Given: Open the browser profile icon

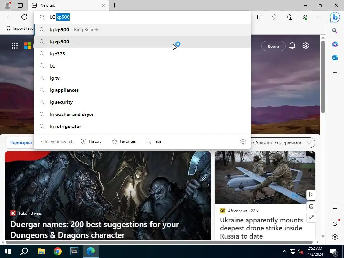Looking at the screenshot, I should 8,5.
